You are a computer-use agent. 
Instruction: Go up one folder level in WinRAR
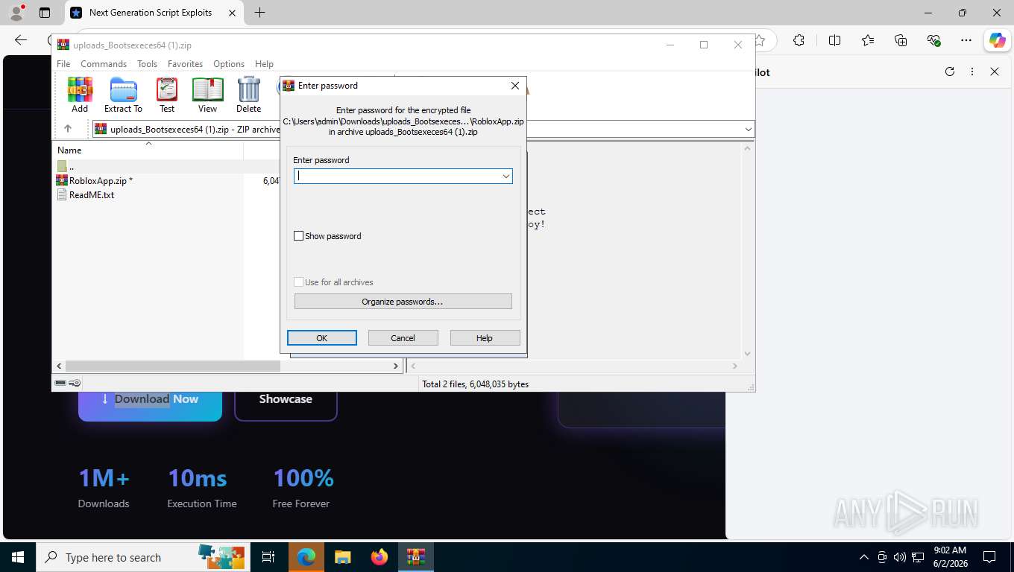68,129
